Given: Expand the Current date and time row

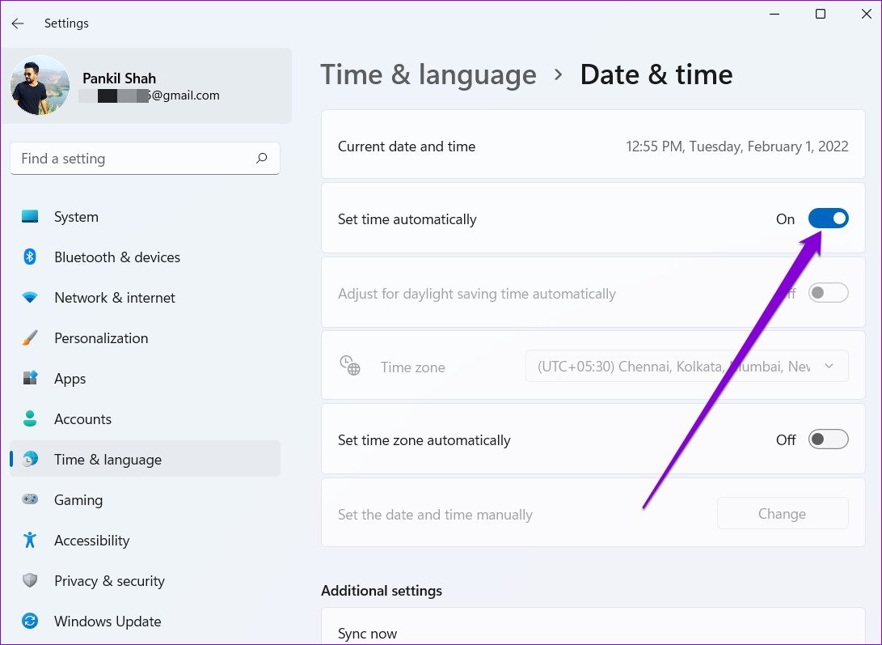Looking at the screenshot, I should coord(593,146).
